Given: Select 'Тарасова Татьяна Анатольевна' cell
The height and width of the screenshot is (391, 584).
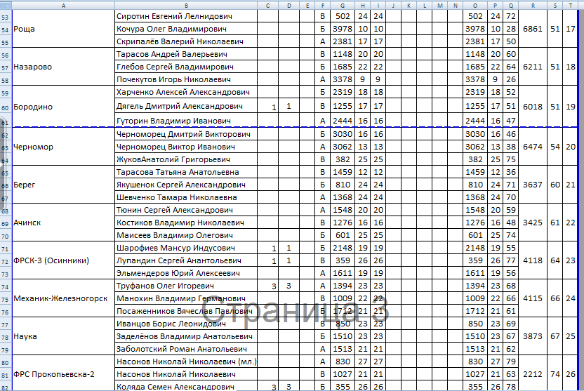Looking at the screenshot, I should click(x=186, y=172).
